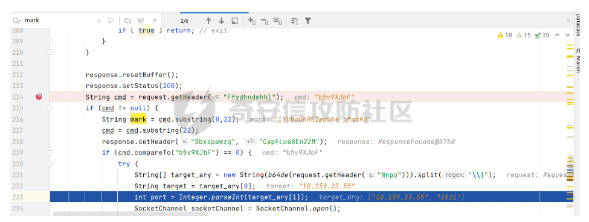Image resolution: width=589 pixels, height=222 pixels.
Task: Open search history magnifier dropdown
Action: tap(16, 21)
